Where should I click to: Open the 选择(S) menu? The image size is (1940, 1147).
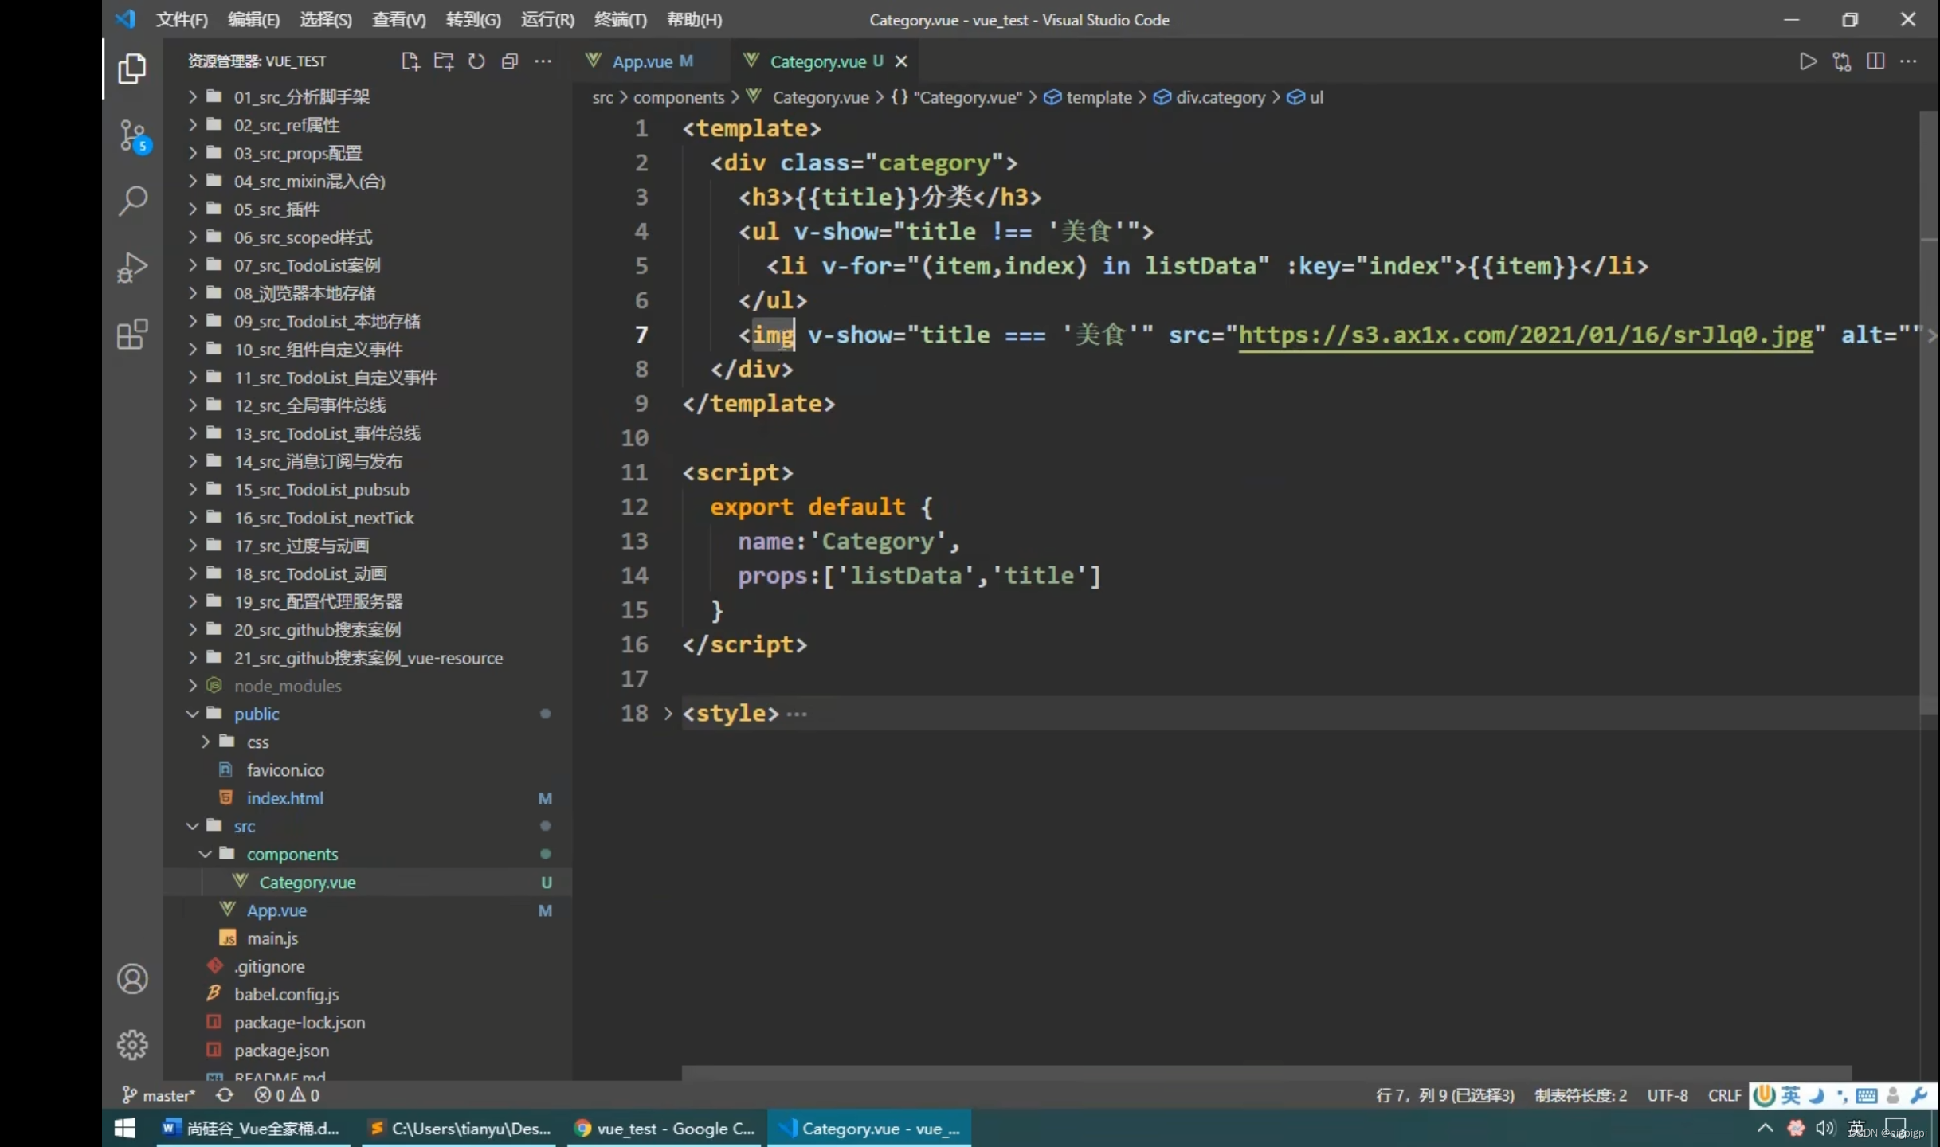325,19
